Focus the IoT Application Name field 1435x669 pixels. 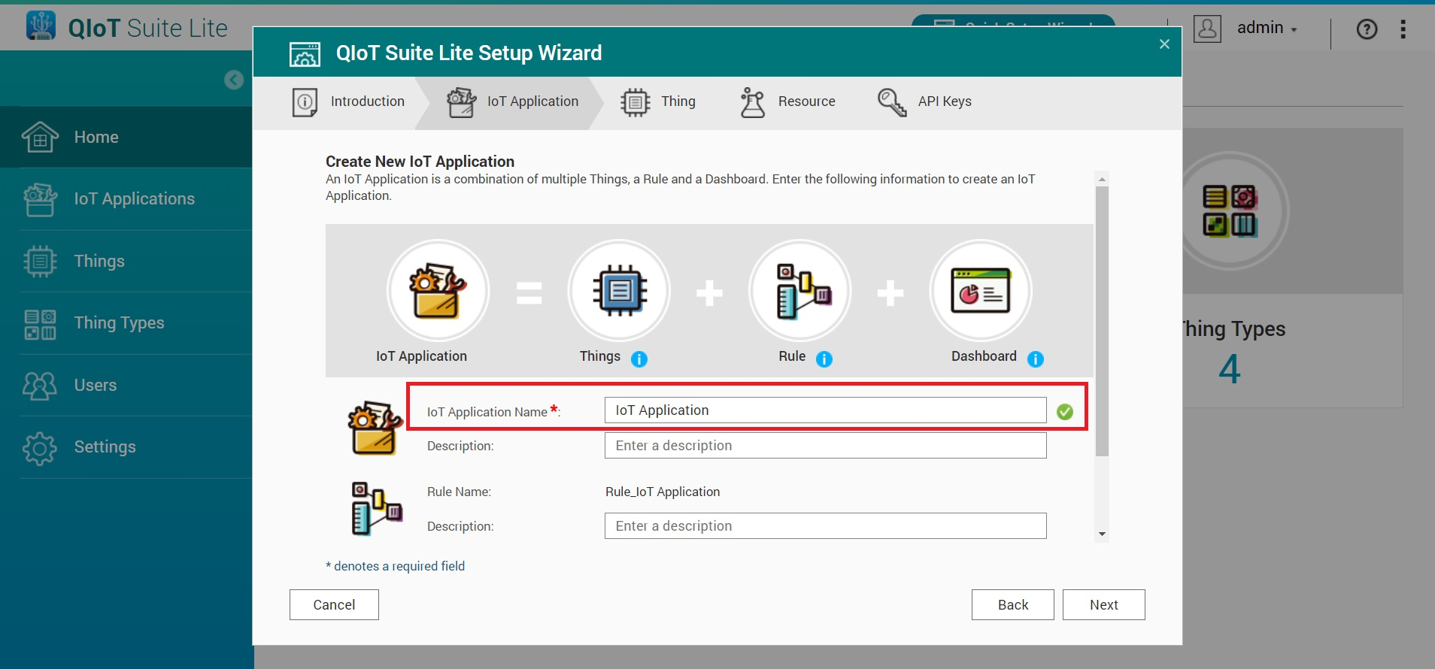[825, 410]
